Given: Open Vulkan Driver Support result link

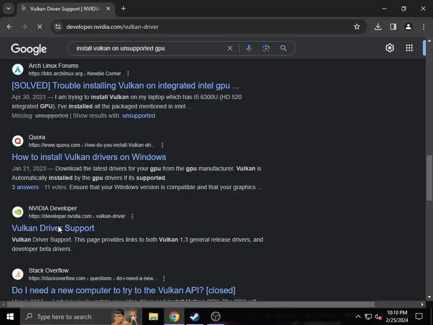Looking at the screenshot, I should [x=53, y=228].
